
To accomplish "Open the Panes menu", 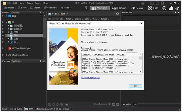I will coord(30,3).
